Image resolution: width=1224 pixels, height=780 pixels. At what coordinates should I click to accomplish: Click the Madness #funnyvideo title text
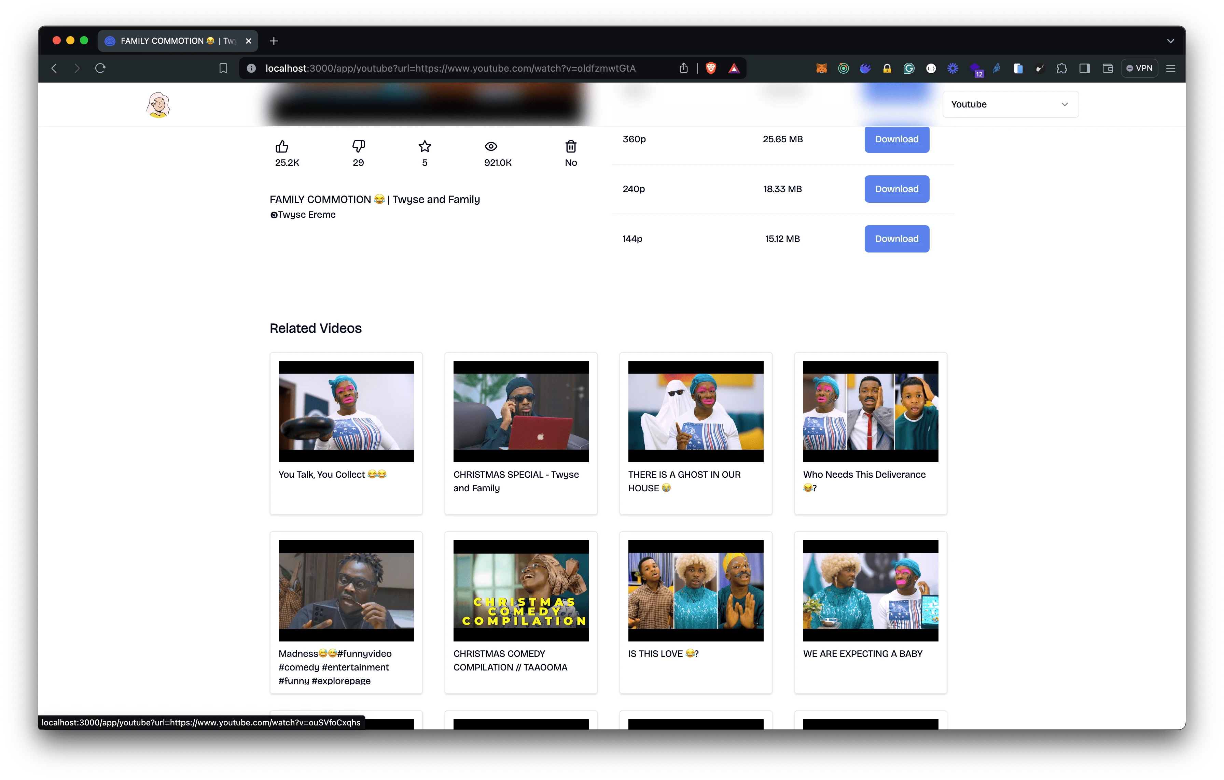coord(335,667)
